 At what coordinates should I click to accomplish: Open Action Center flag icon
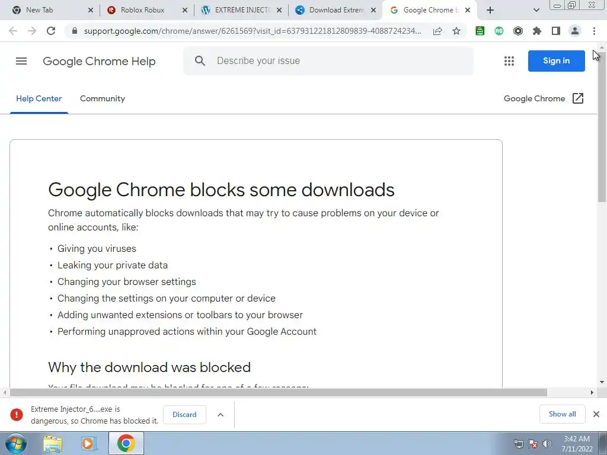[x=533, y=443]
